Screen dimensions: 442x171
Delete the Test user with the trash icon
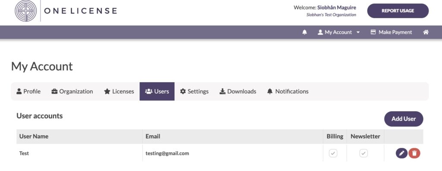414,153
